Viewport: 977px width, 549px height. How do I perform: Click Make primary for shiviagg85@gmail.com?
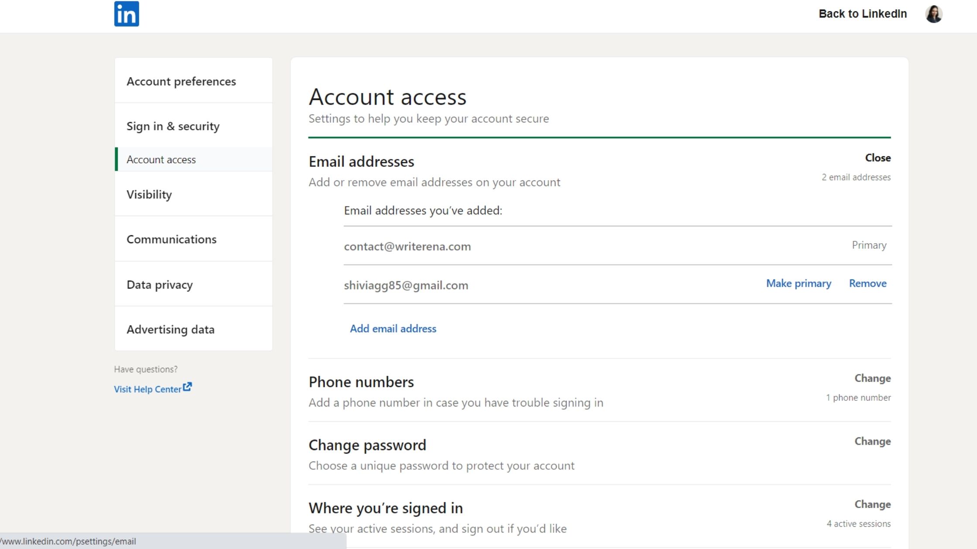point(799,283)
